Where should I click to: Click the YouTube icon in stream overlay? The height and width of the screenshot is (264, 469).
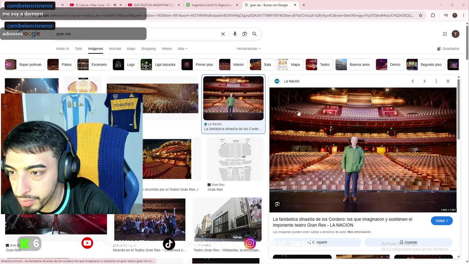pos(87,243)
